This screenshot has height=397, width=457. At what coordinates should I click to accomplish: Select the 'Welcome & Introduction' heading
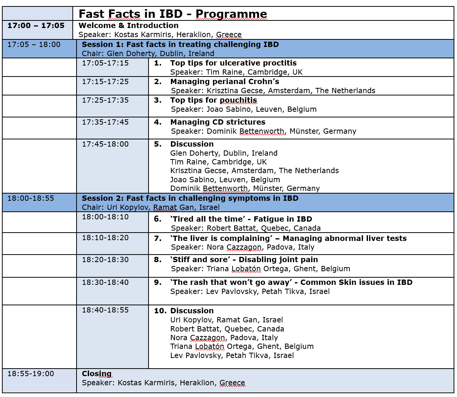[128, 25]
